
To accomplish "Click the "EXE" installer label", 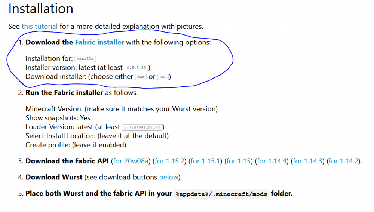I will coord(141,77).
